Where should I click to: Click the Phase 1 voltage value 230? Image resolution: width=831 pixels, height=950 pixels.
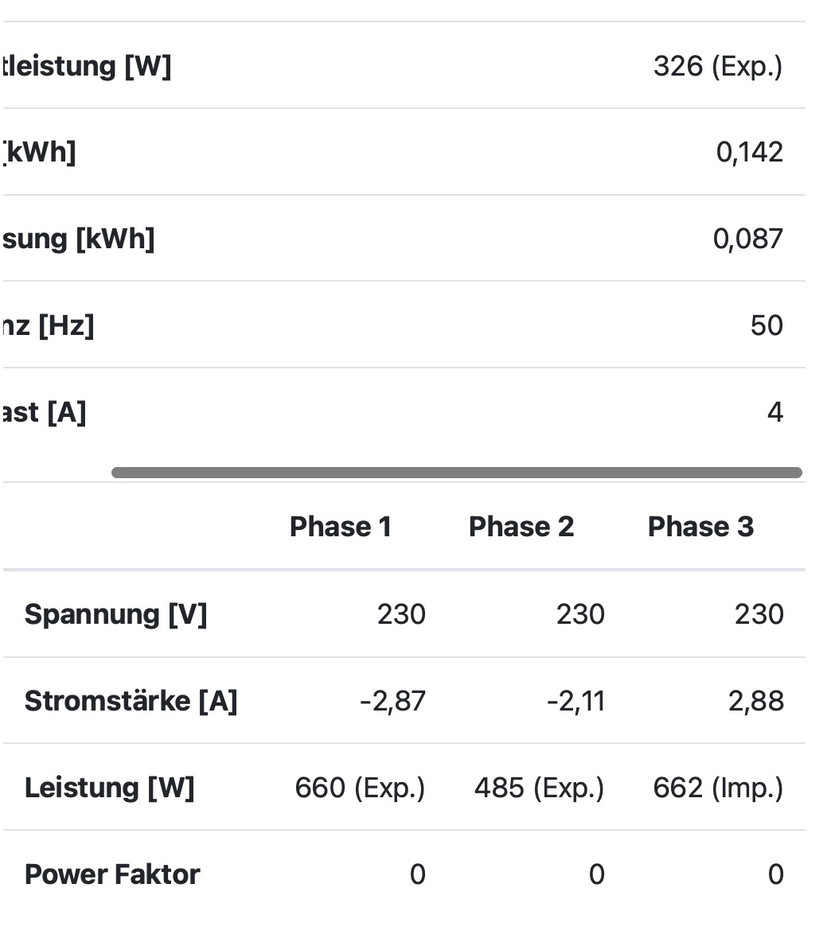(x=401, y=614)
